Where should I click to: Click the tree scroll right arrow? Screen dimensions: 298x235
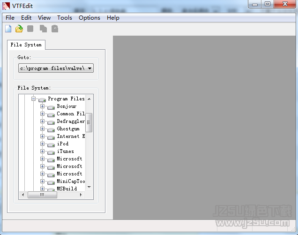point(81,195)
